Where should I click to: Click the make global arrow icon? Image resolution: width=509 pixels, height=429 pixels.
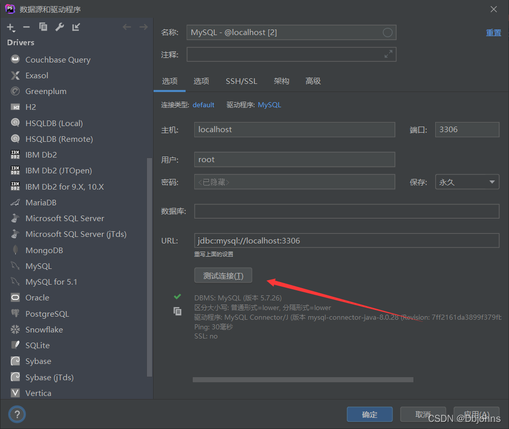(x=76, y=27)
